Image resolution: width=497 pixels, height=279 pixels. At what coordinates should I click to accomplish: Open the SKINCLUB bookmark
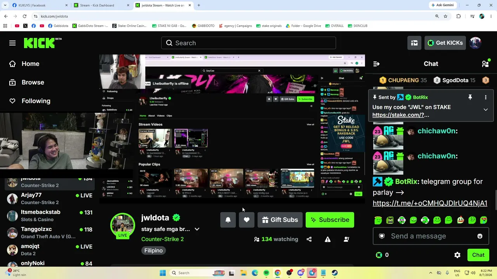(x=358, y=26)
